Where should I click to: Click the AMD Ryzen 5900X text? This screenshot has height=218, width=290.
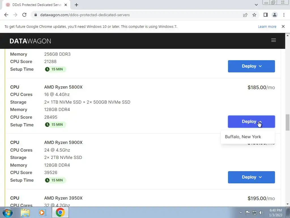click(63, 142)
